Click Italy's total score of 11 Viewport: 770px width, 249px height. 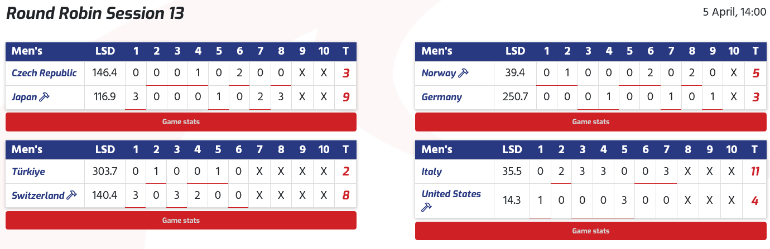click(x=755, y=172)
